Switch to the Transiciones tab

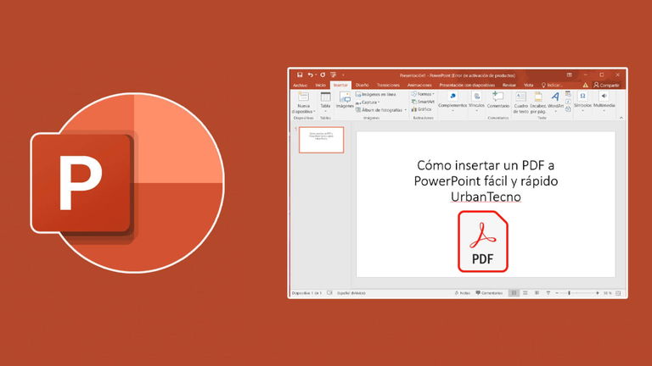click(388, 85)
